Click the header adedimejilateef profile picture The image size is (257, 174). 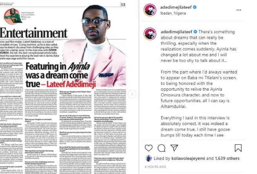pos(150,10)
